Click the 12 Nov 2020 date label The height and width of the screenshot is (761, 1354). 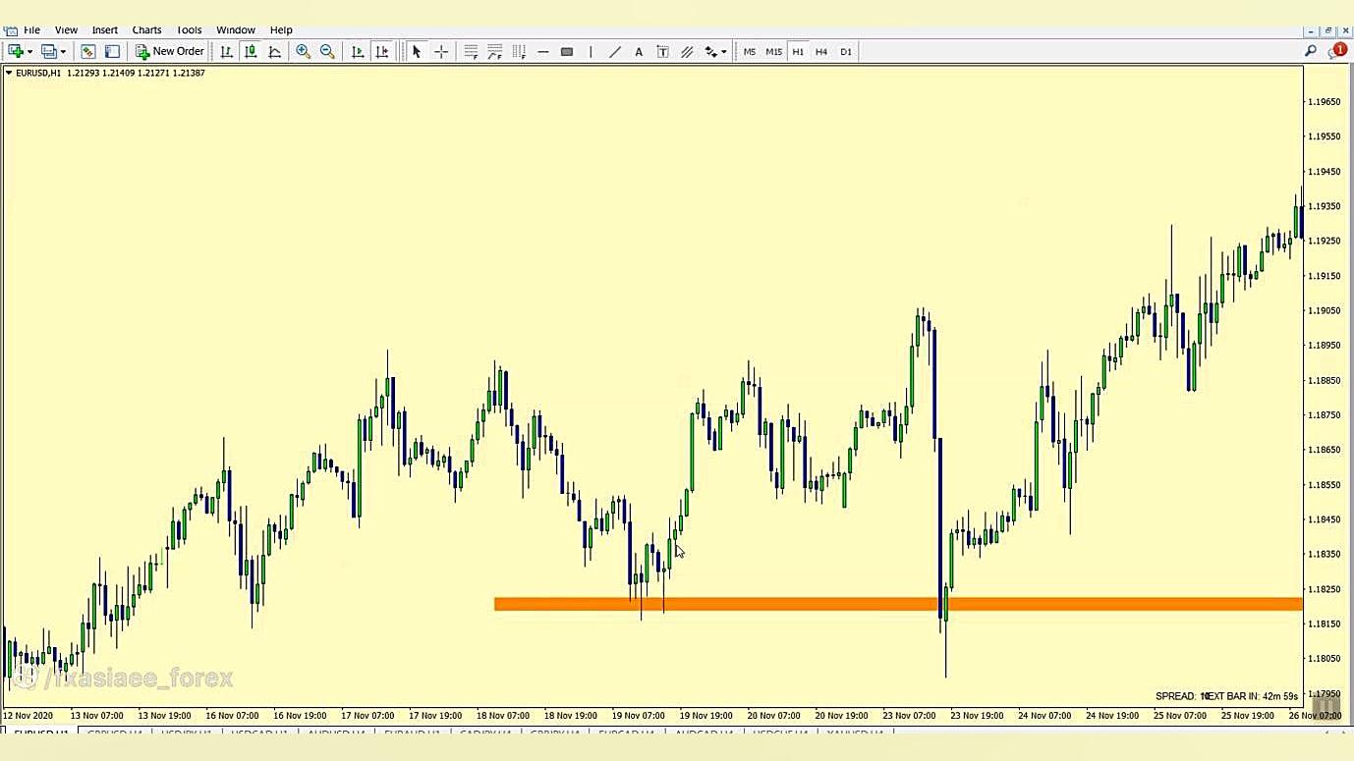(x=28, y=716)
